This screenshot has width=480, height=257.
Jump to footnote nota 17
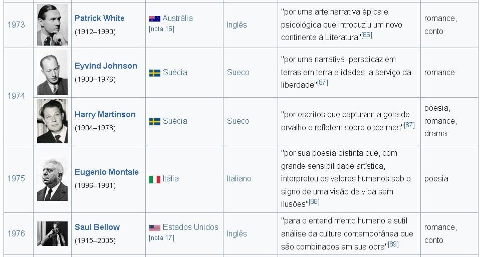[161, 238]
